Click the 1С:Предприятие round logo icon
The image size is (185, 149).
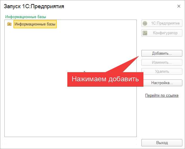click(x=145, y=23)
